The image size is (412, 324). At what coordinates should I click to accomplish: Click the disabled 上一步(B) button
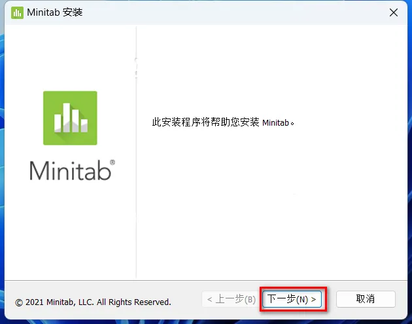click(232, 299)
